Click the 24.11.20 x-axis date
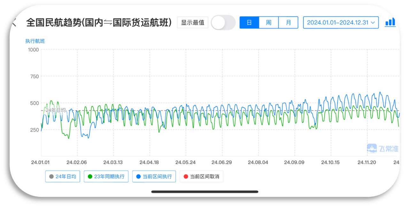Screen dimensions: 405x207 click(x=367, y=162)
